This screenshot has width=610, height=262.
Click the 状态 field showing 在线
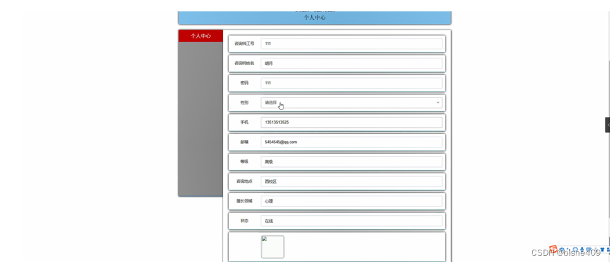pyautogui.click(x=352, y=221)
